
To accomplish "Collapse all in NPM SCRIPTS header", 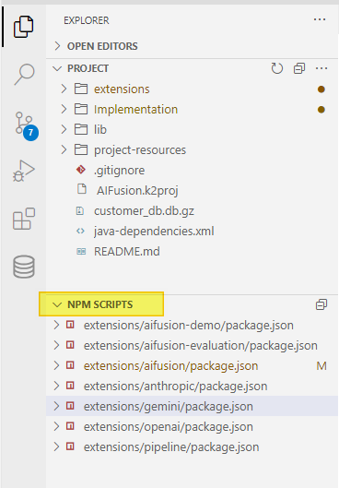I will (x=321, y=304).
